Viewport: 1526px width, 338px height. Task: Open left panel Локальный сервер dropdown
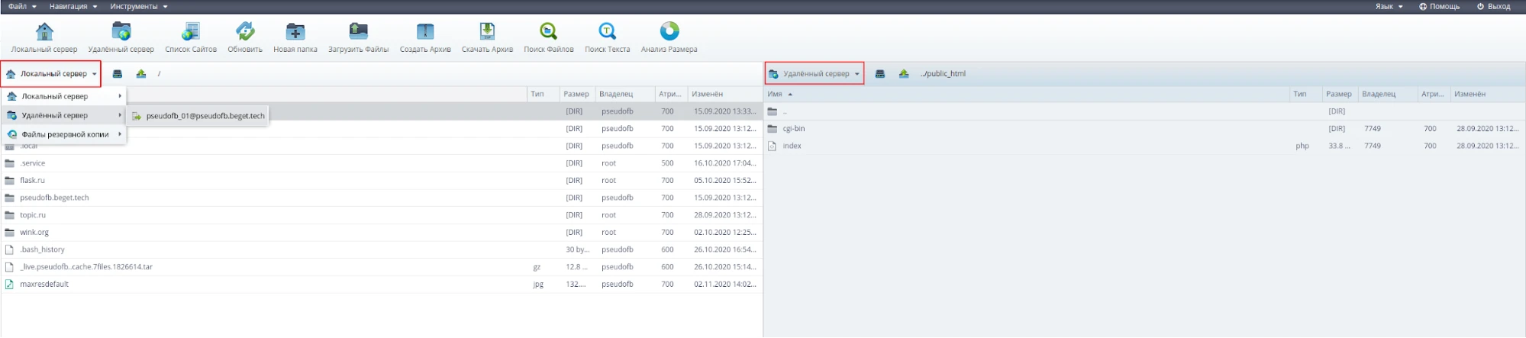pos(51,74)
